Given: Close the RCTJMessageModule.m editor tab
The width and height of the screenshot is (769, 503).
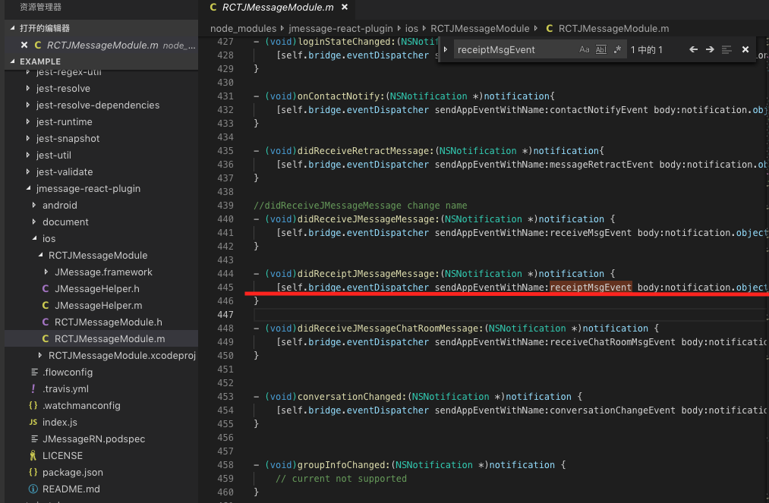Looking at the screenshot, I should click(x=345, y=8).
